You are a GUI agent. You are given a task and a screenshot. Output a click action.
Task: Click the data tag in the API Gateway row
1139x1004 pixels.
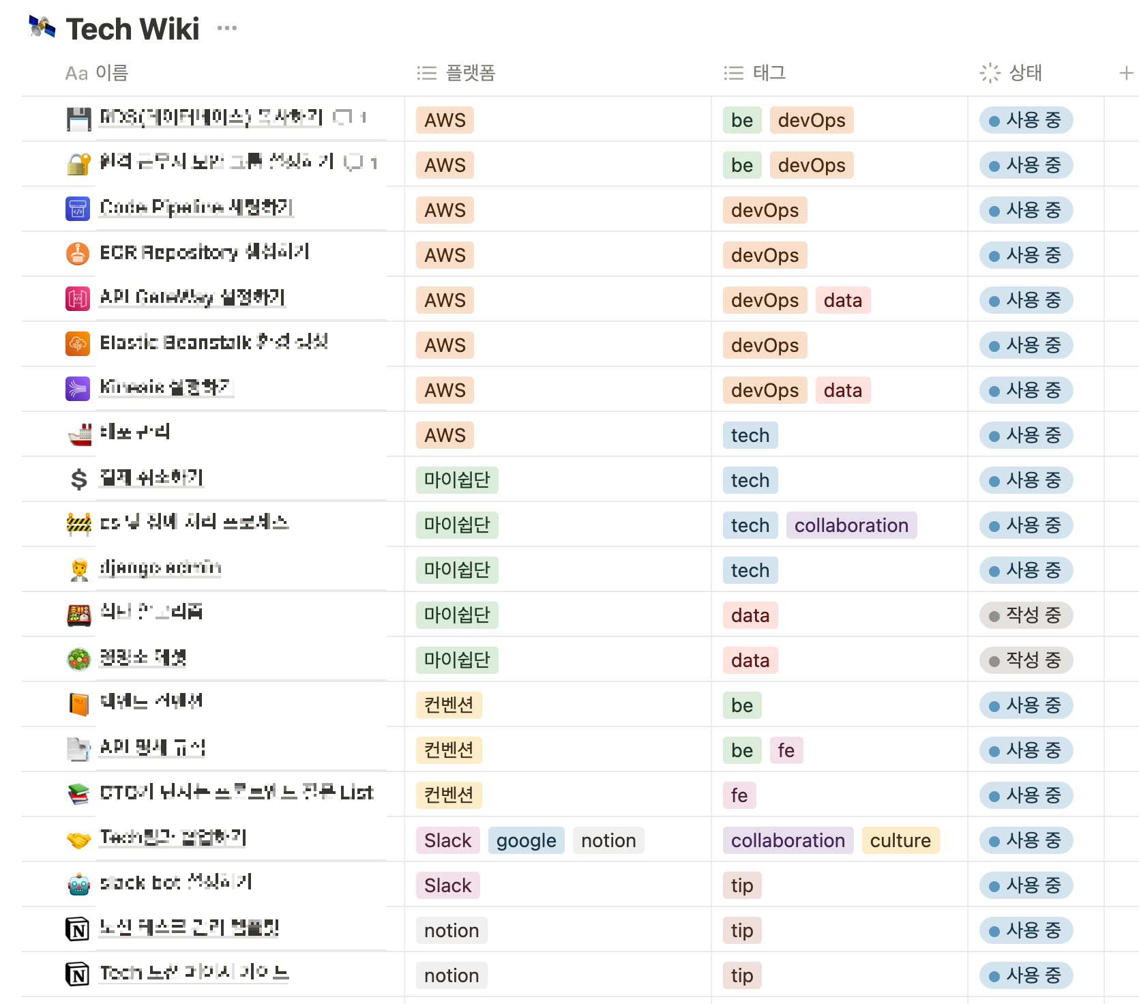[843, 300]
